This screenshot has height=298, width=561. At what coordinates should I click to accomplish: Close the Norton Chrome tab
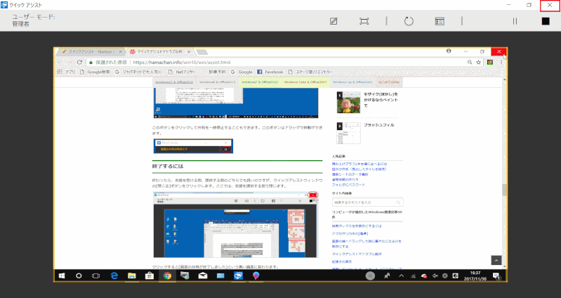pos(120,51)
